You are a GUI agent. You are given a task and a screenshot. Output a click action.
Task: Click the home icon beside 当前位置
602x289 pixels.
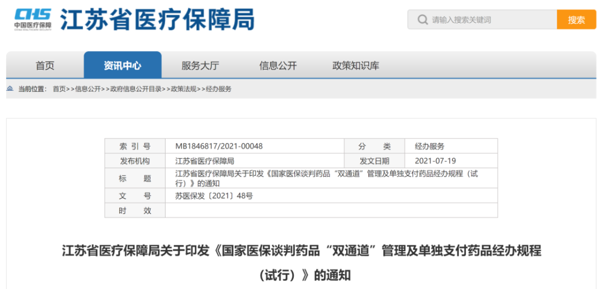point(10,89)
